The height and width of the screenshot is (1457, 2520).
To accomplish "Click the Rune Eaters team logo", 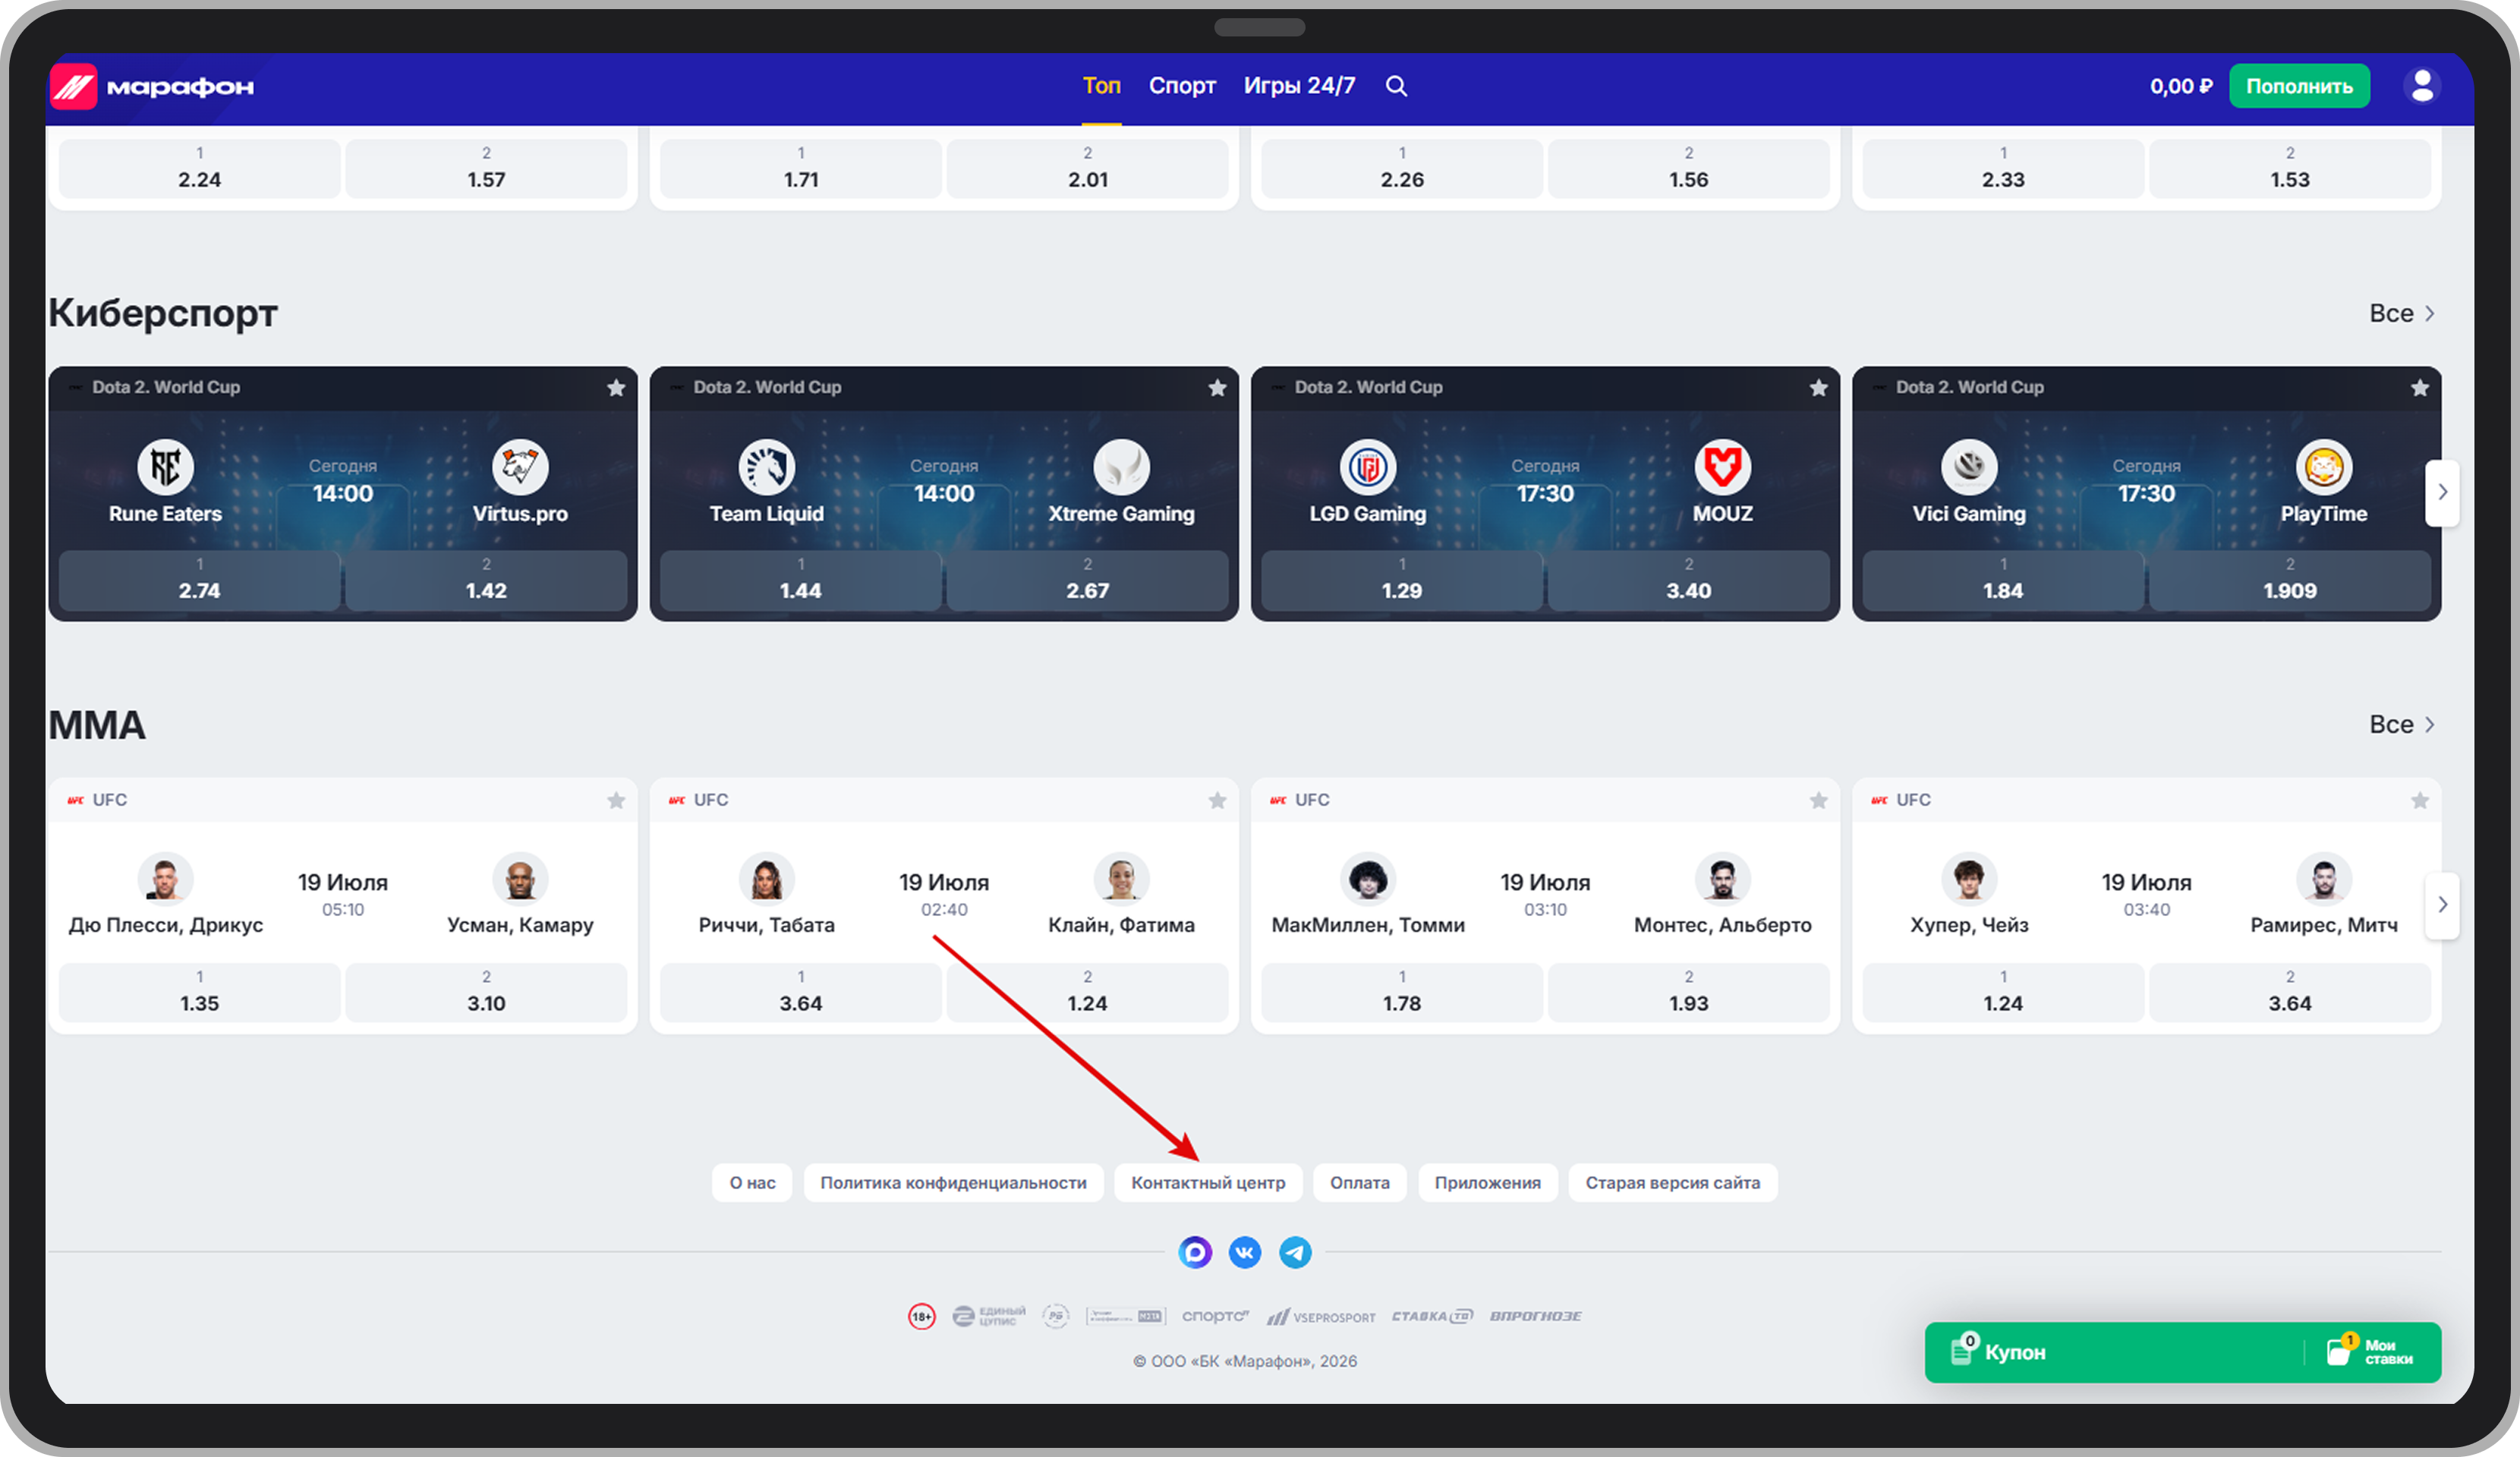I will [x=165, y=467].
